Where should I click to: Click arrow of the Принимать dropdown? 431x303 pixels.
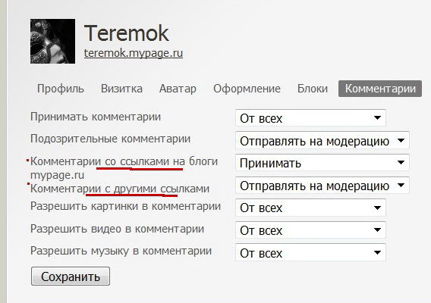click(x=401, y=162)
